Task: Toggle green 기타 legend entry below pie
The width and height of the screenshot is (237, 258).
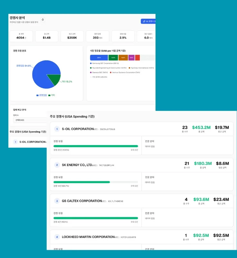Action: point(52,95)
